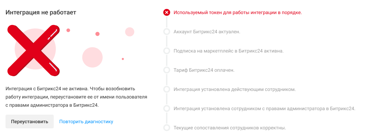Click the large pink circle right of the cross
This screenshot has width=372, height=140.
[x=93, y=57]
